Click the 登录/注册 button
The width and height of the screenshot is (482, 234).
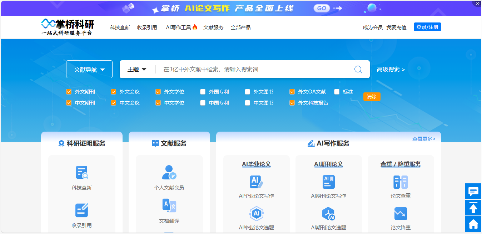tap(427, 27)
